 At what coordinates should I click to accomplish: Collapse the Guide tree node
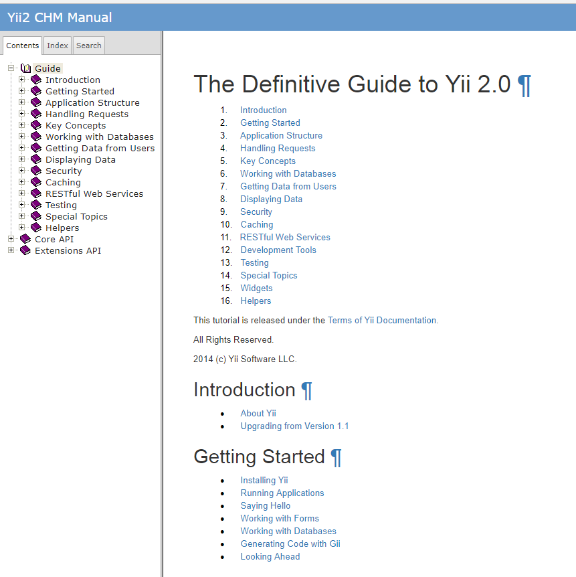11,68
